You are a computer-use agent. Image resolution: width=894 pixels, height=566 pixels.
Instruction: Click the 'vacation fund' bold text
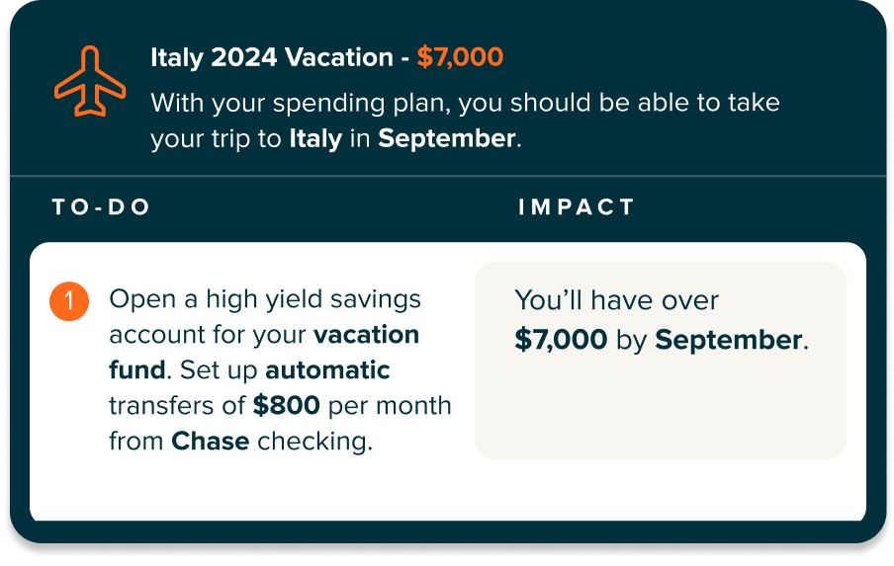[366, 335]
